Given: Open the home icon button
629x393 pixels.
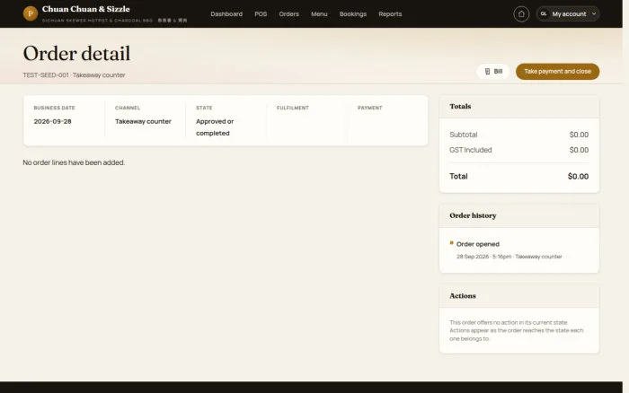Looking at the screenshot, I should pyautogui.click(x=521, y=14).
